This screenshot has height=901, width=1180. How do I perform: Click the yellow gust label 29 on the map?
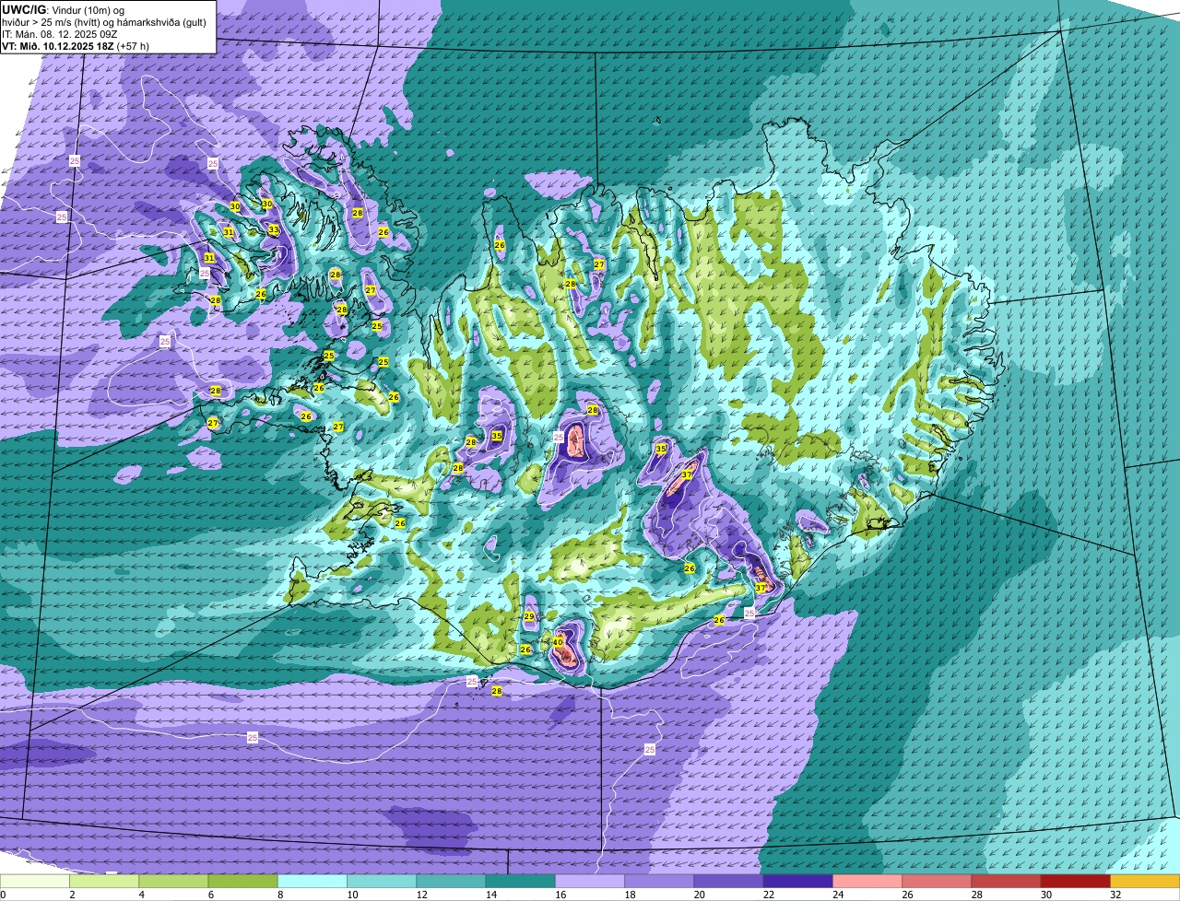coord(529,616)
